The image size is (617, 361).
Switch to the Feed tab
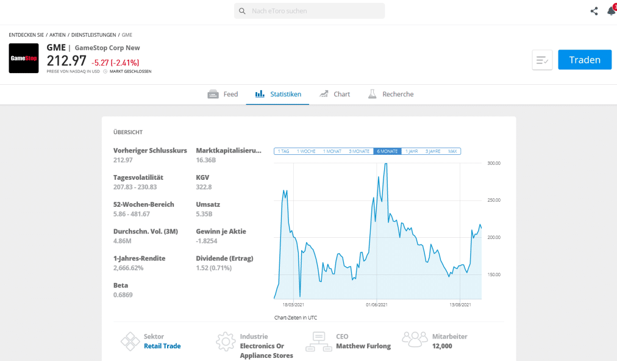point(223,94)
